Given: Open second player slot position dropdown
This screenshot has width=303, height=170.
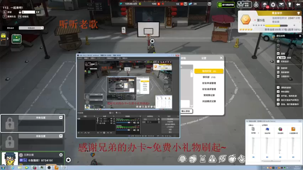Looking at the screenshot, I should 61,136.
